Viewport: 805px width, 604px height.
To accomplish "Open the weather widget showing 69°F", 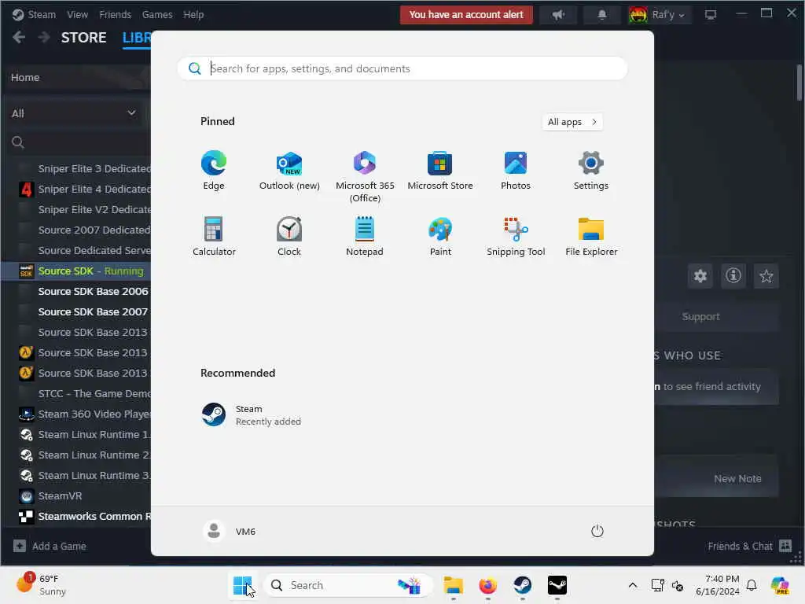I will click(x=41, y=585).
